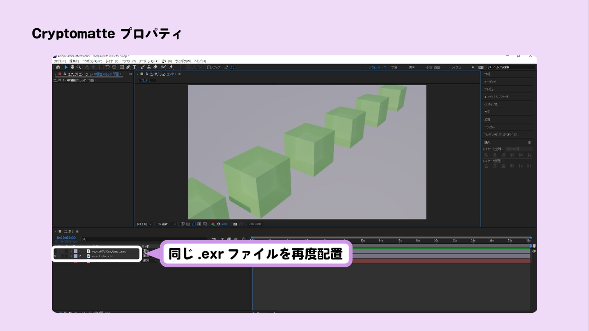This screenshot has width=589, height=331.
Task: Select the Brush tool
Action: click(143, 67)
